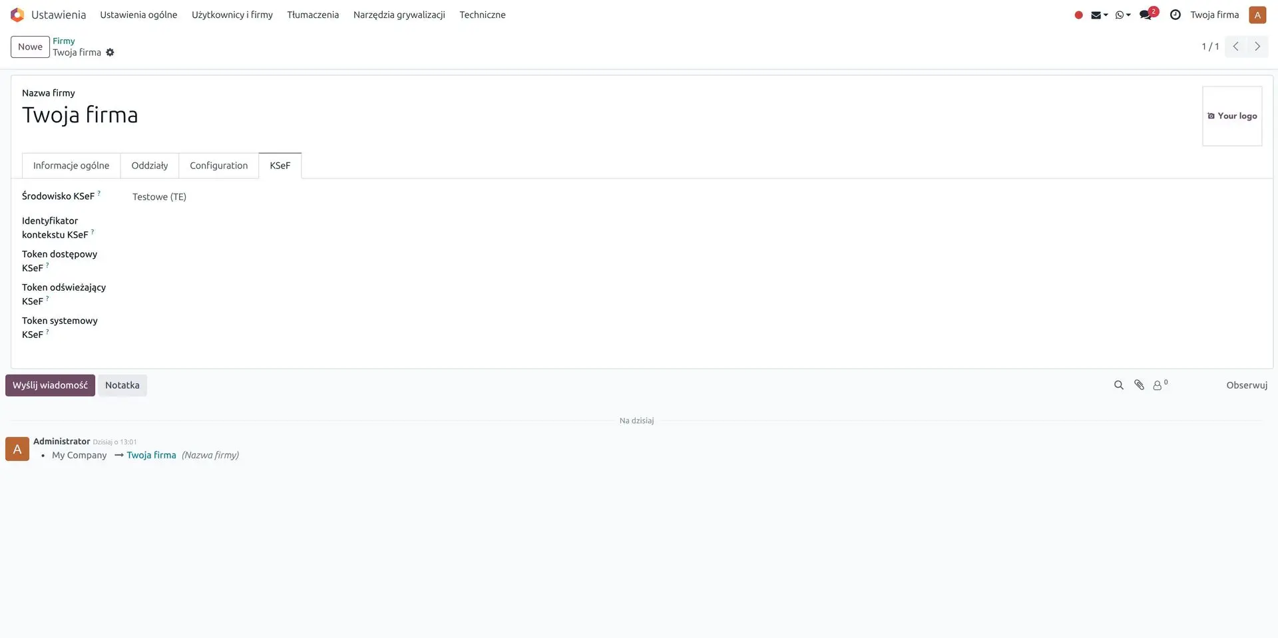Click the Firmy breadcrumb link
Screen dimensions: 1278x638
pyautogui.click(x=64, y=41)
